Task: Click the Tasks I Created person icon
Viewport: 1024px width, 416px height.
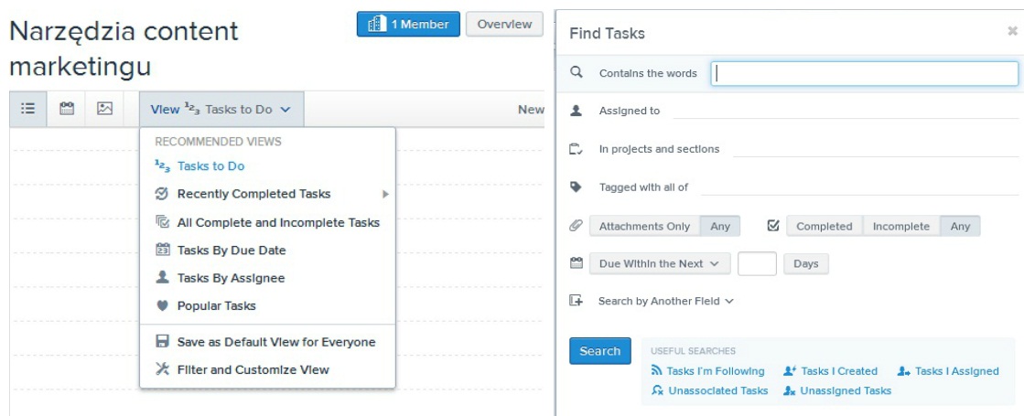Action: (789, 371)
